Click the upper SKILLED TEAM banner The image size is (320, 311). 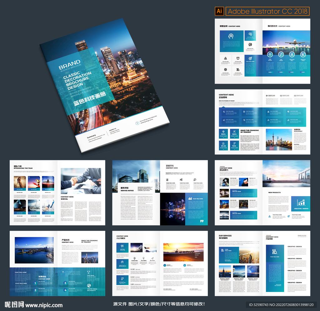[243, 193]
